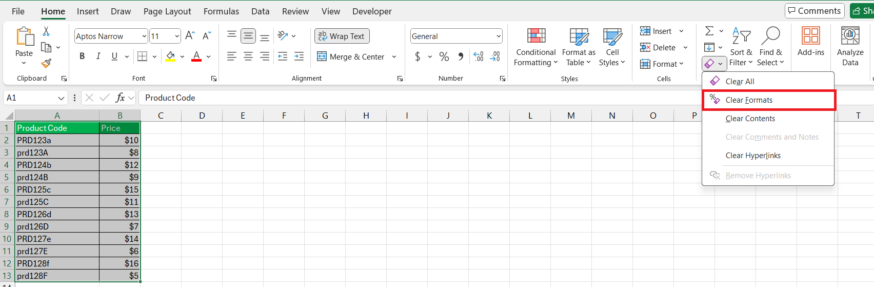Increase decimal places
Image resolution: width=874 pixels, height=287 pixels.
pos(479,56)
